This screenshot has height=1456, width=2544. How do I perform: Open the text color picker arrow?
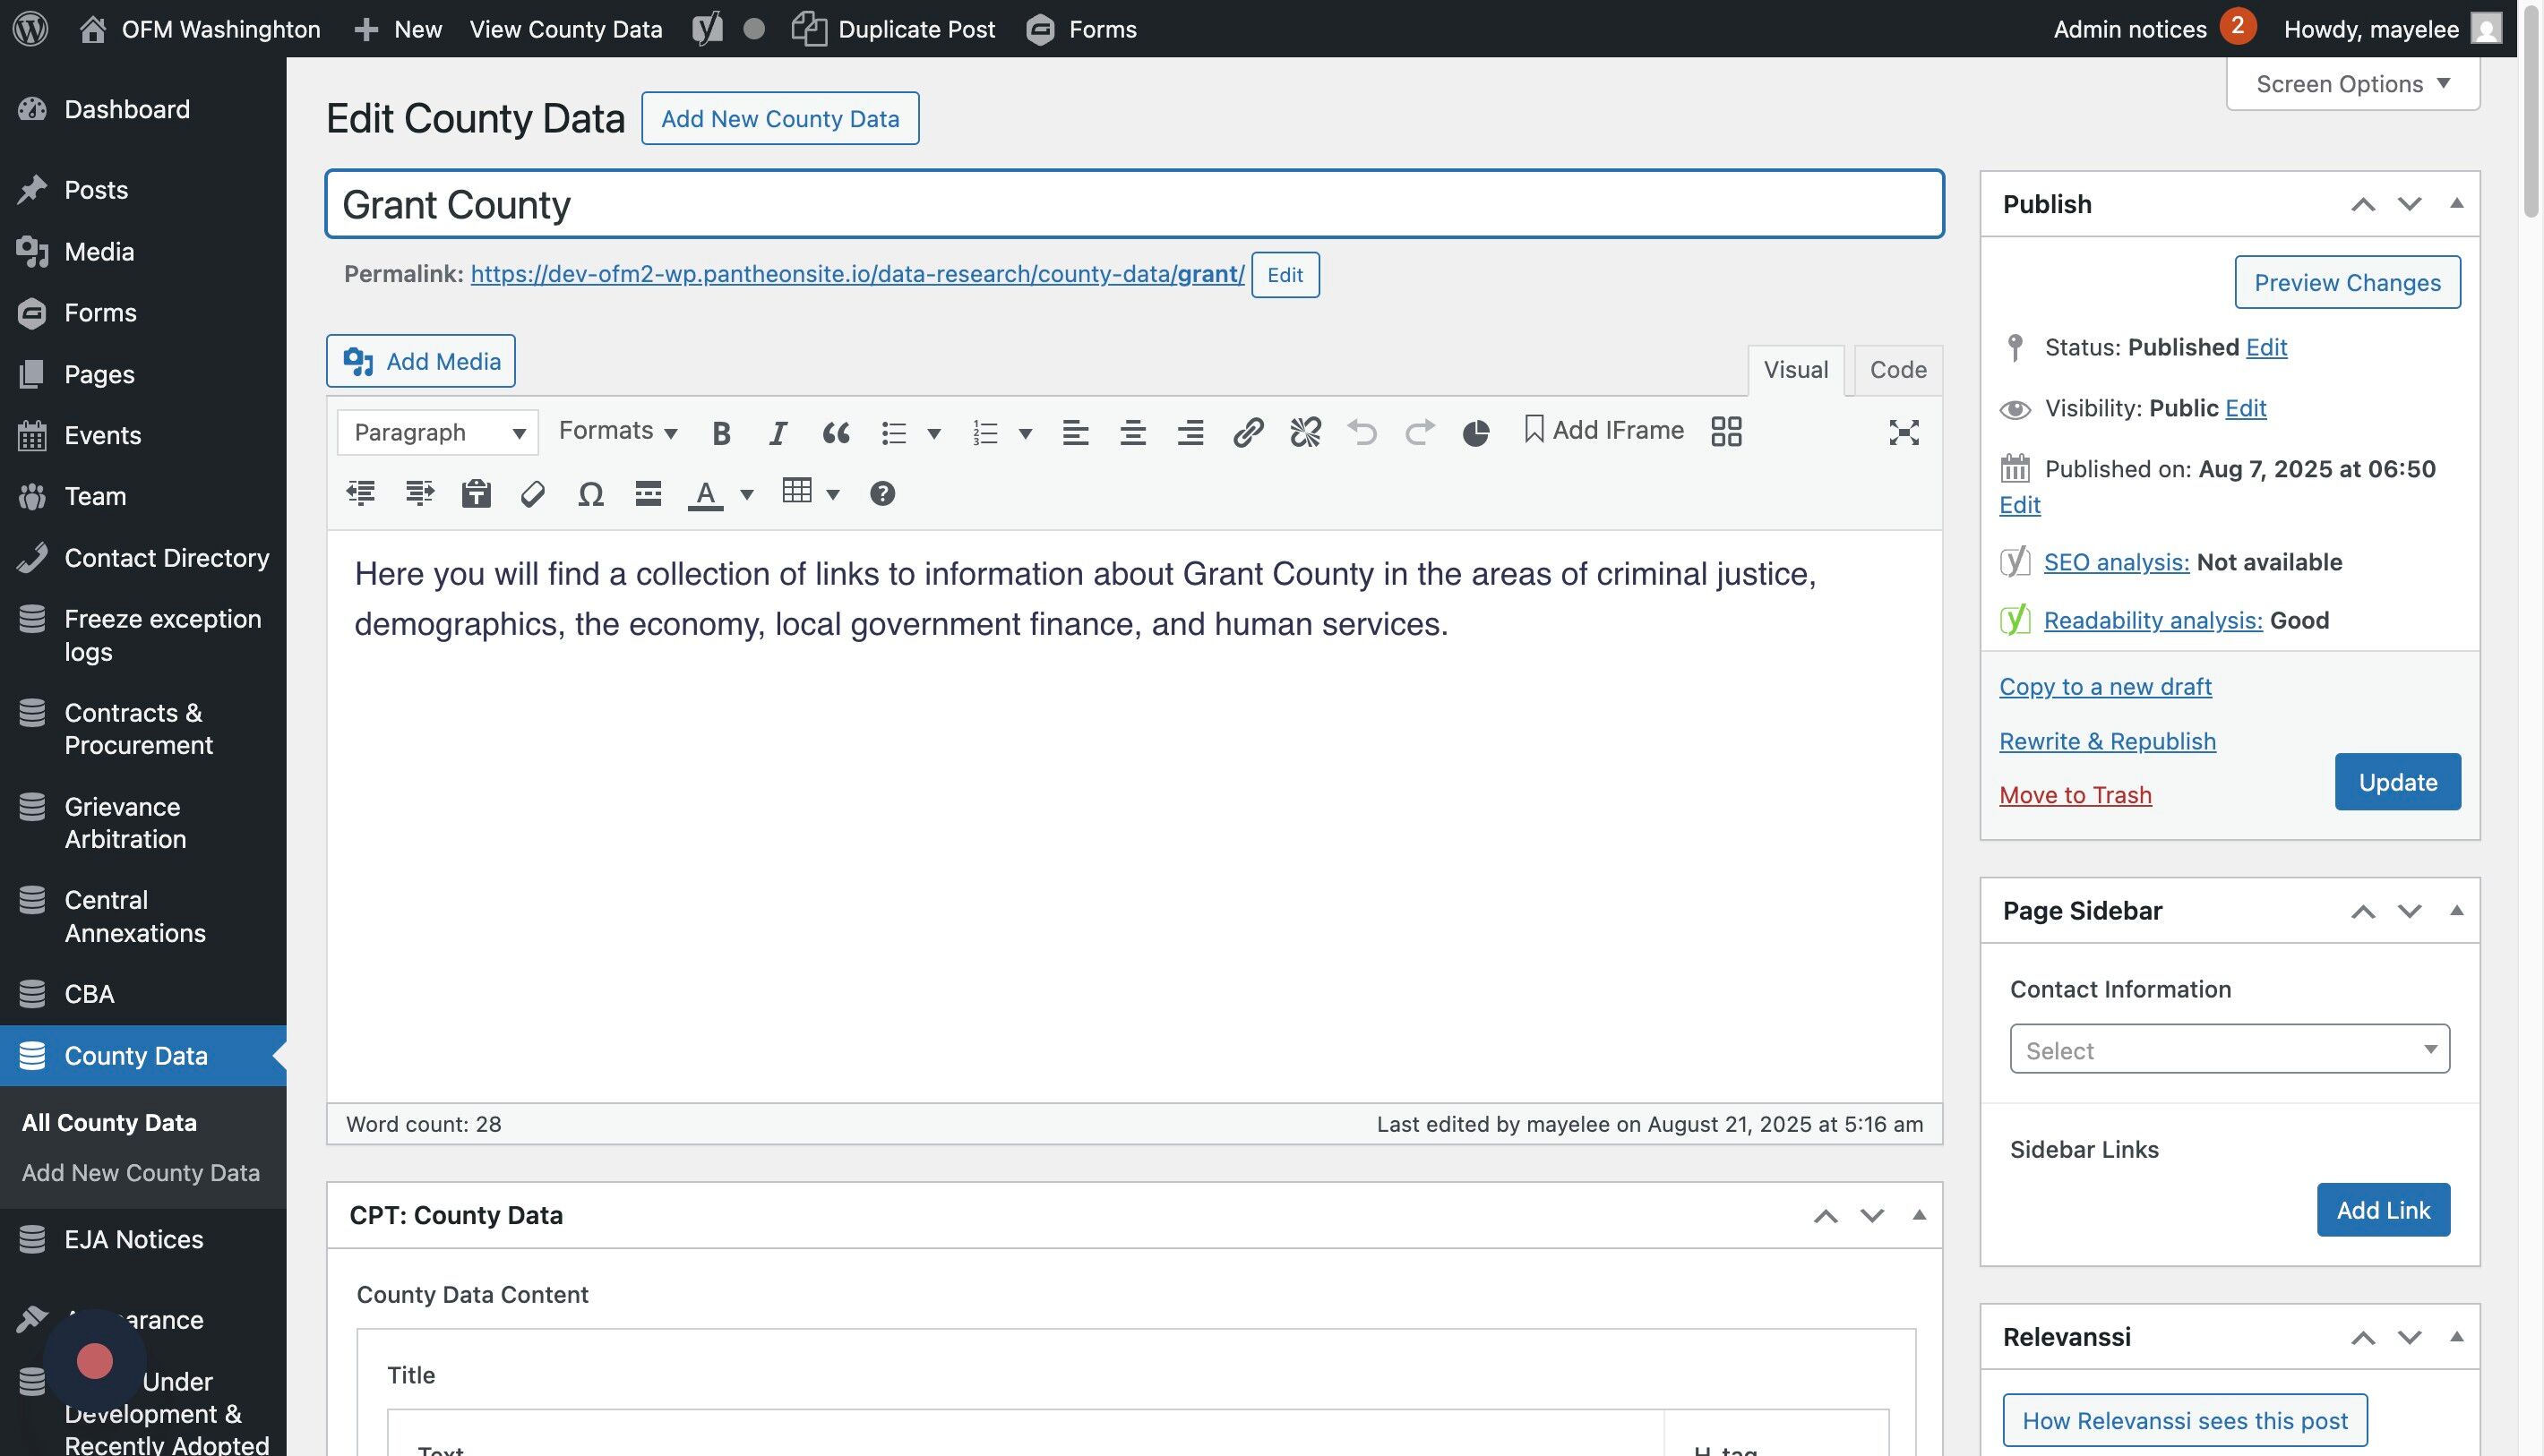(x=746, y=494)
